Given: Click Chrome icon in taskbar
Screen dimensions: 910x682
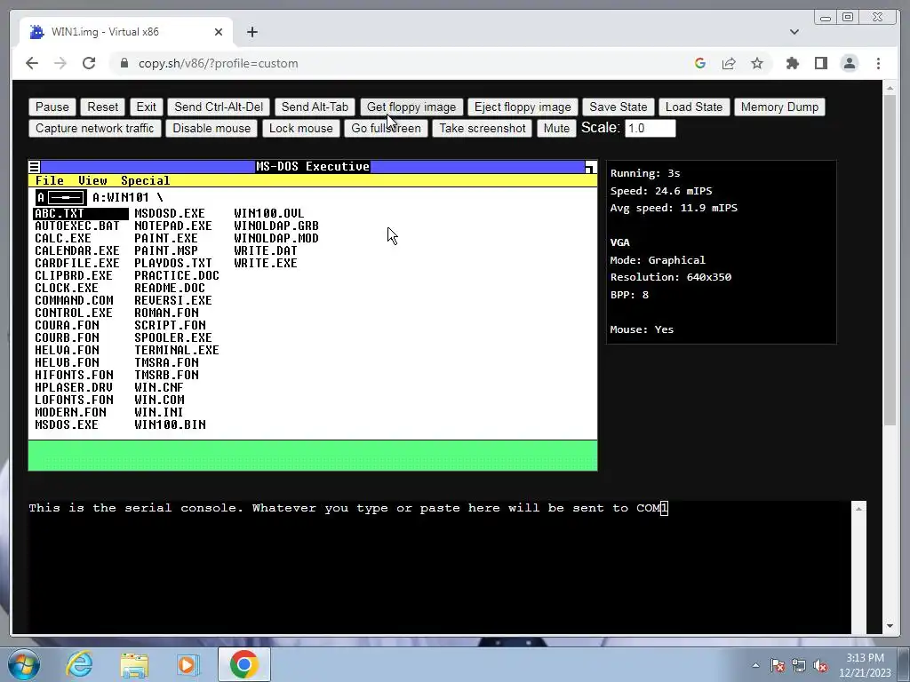Looking at the screenshot, I should (x=243, y=664).
